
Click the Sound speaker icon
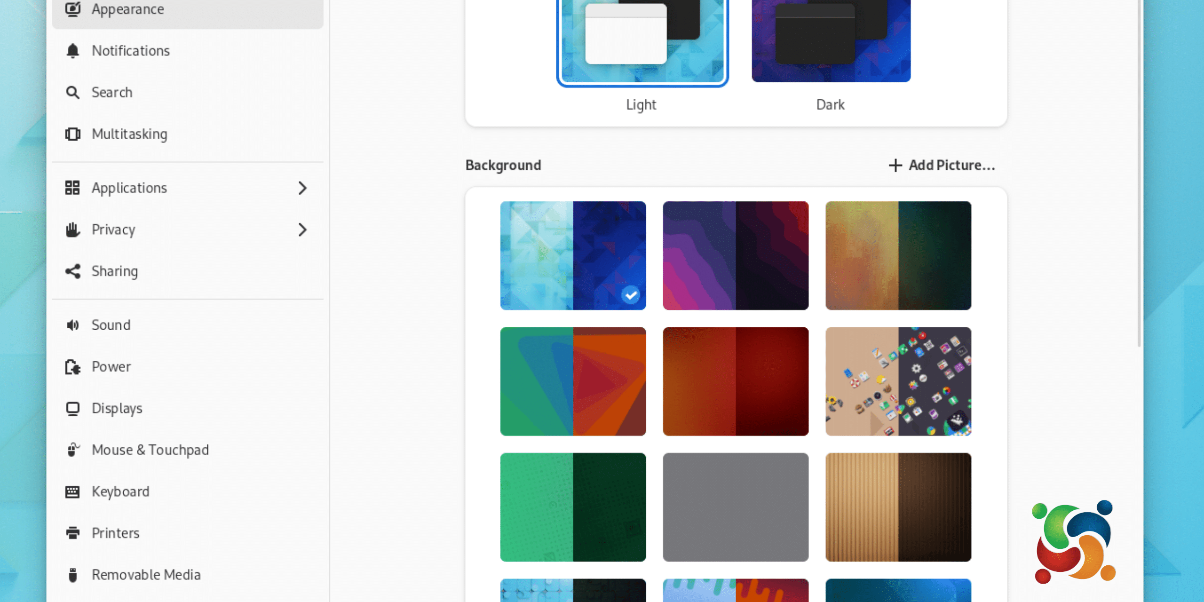(72, 325)
